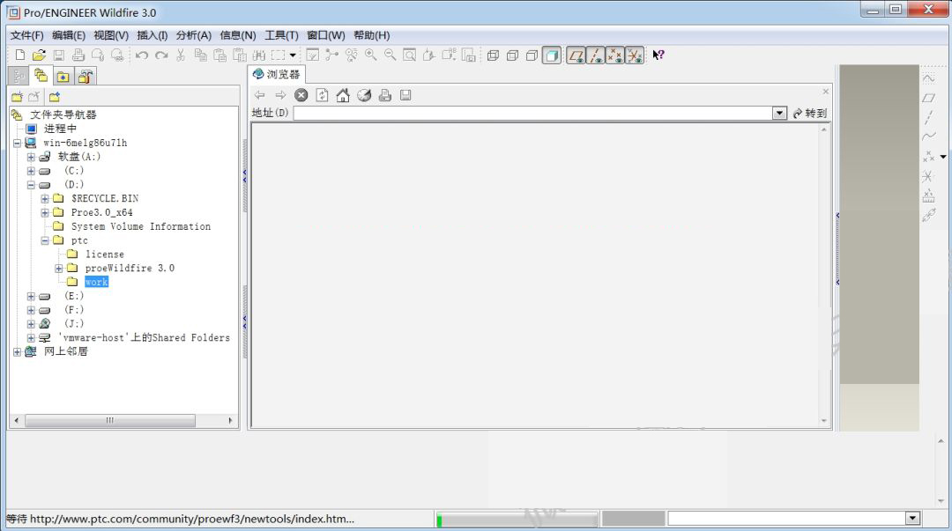Open the 帮助(H) menu
952x531 pixels.
[x=372, y=35]
